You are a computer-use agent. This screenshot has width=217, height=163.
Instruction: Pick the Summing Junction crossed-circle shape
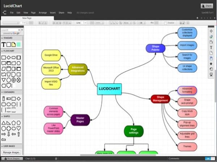click(19, 80)
